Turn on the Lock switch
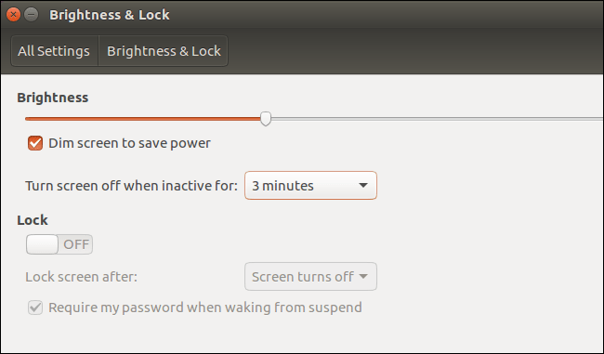This screenshot has height=354, width=604. tap(59, 244)
